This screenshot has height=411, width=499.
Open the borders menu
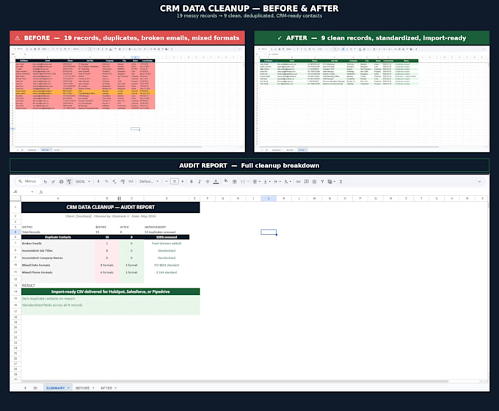click(x=234, y=181)
